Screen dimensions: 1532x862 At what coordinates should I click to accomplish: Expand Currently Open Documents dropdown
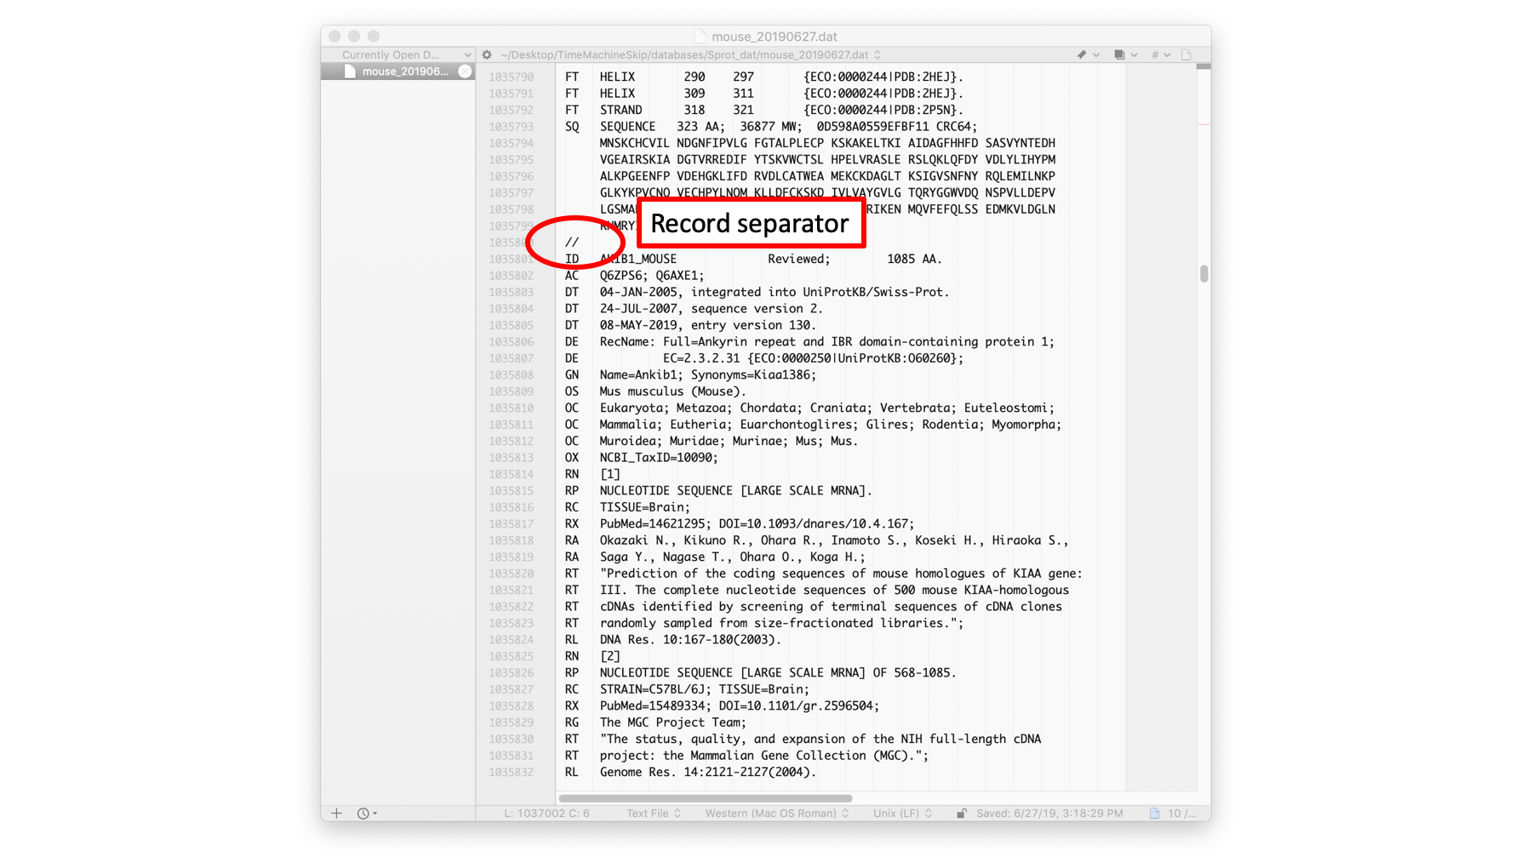click(x=406, y=54)
